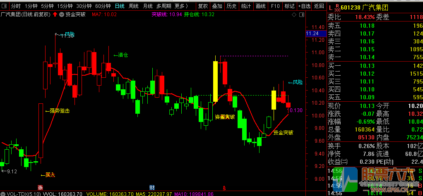Switch to the 5分钟 period
Screen dimensions: 423x196
pos(48,6)
